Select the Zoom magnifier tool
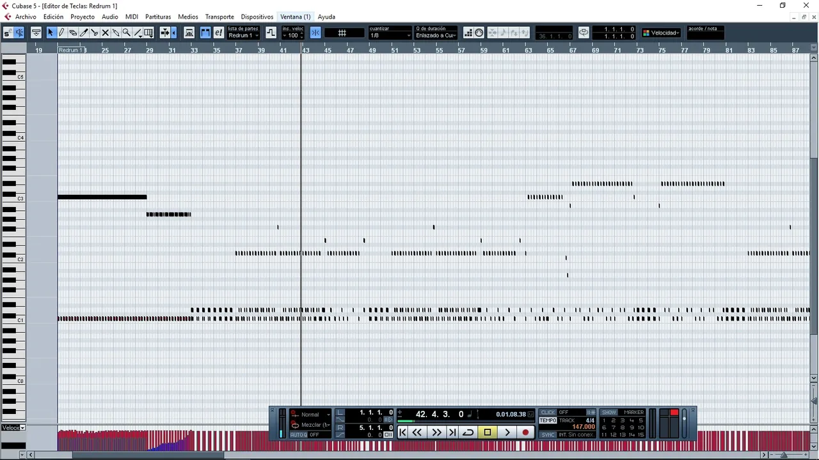The image size is (819, 460). pyautogui.click(x=127, y=33)
